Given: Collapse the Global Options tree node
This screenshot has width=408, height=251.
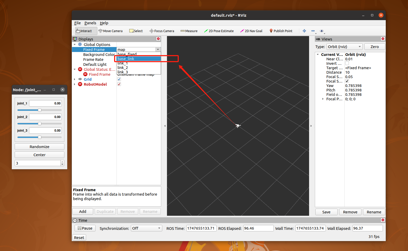Looking at the screenshot, I should pos(75,45).
